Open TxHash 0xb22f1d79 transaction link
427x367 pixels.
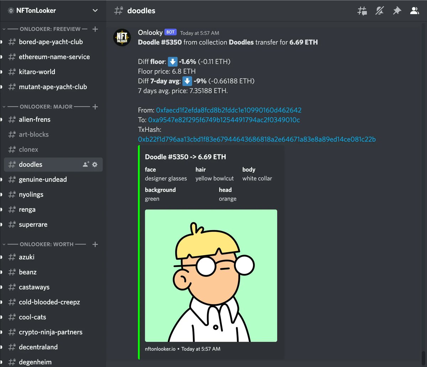coord(257,139)
